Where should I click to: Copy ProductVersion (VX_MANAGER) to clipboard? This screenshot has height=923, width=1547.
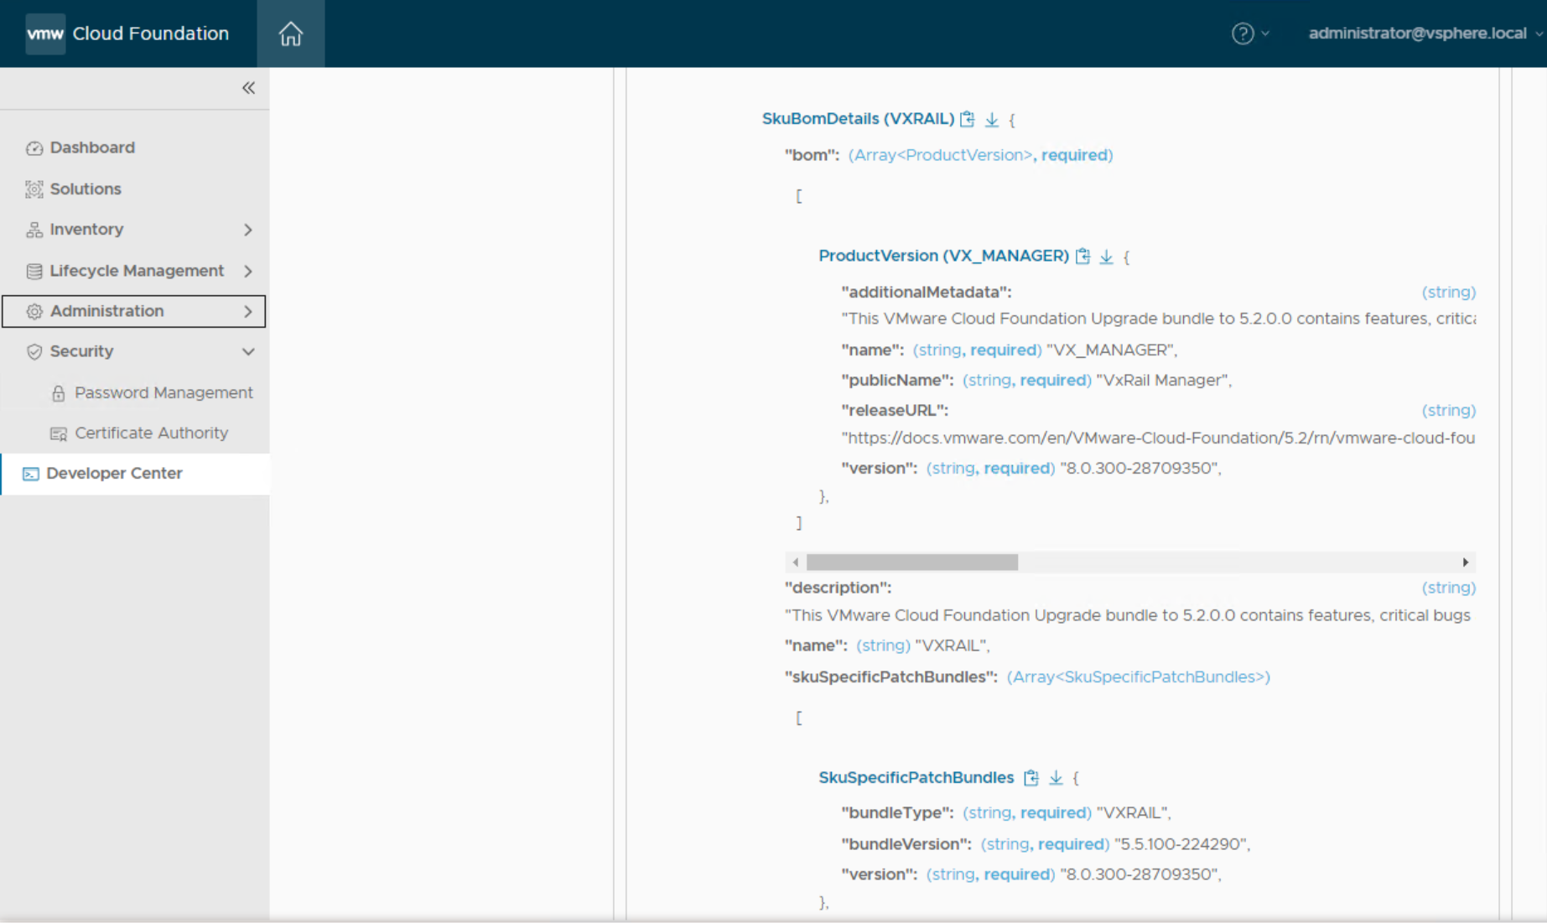[1083, 257]
